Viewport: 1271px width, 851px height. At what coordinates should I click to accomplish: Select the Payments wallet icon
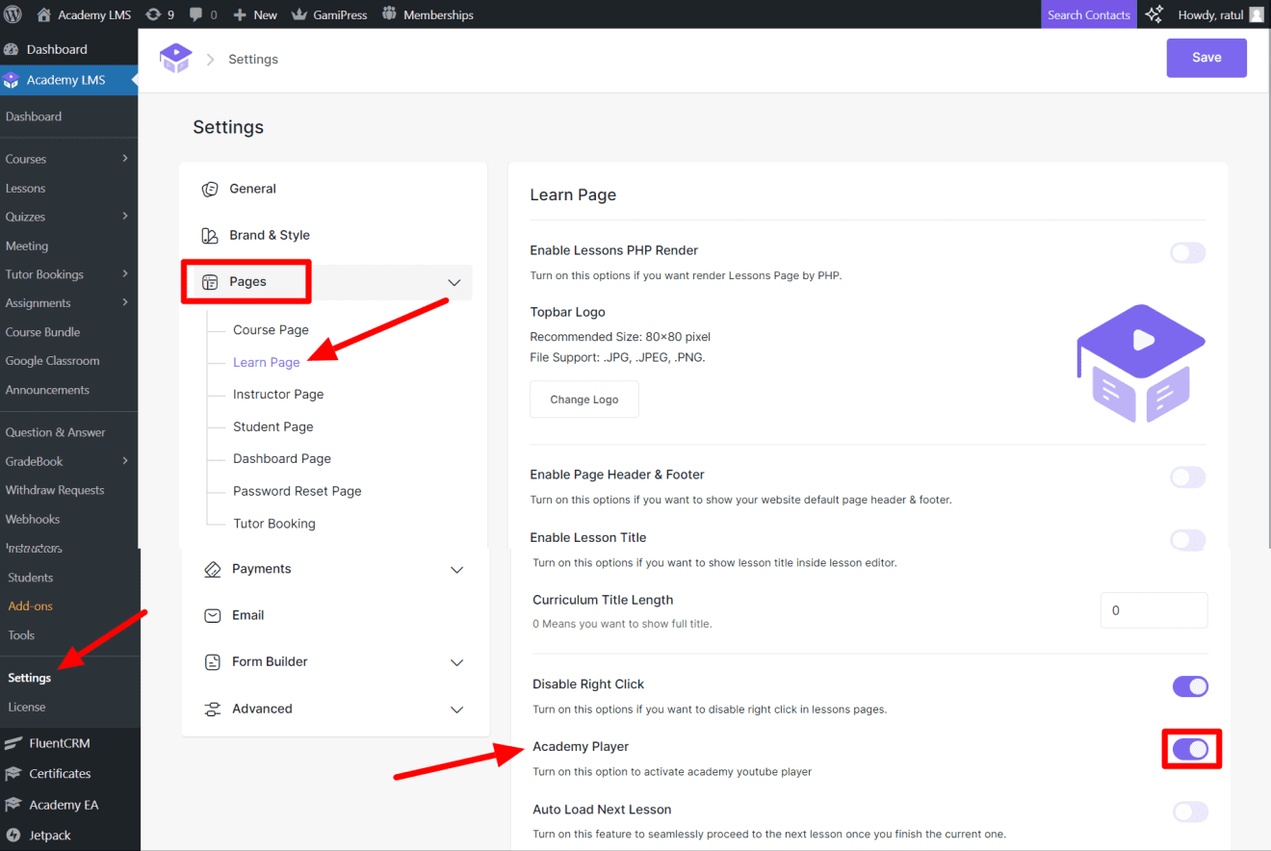coord(212,569)
